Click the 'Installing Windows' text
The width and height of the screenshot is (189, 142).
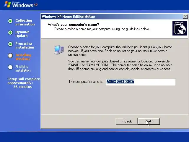(x=23, y=57)
